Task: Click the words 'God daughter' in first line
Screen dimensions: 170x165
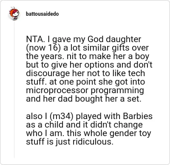Action: point(114,40)
